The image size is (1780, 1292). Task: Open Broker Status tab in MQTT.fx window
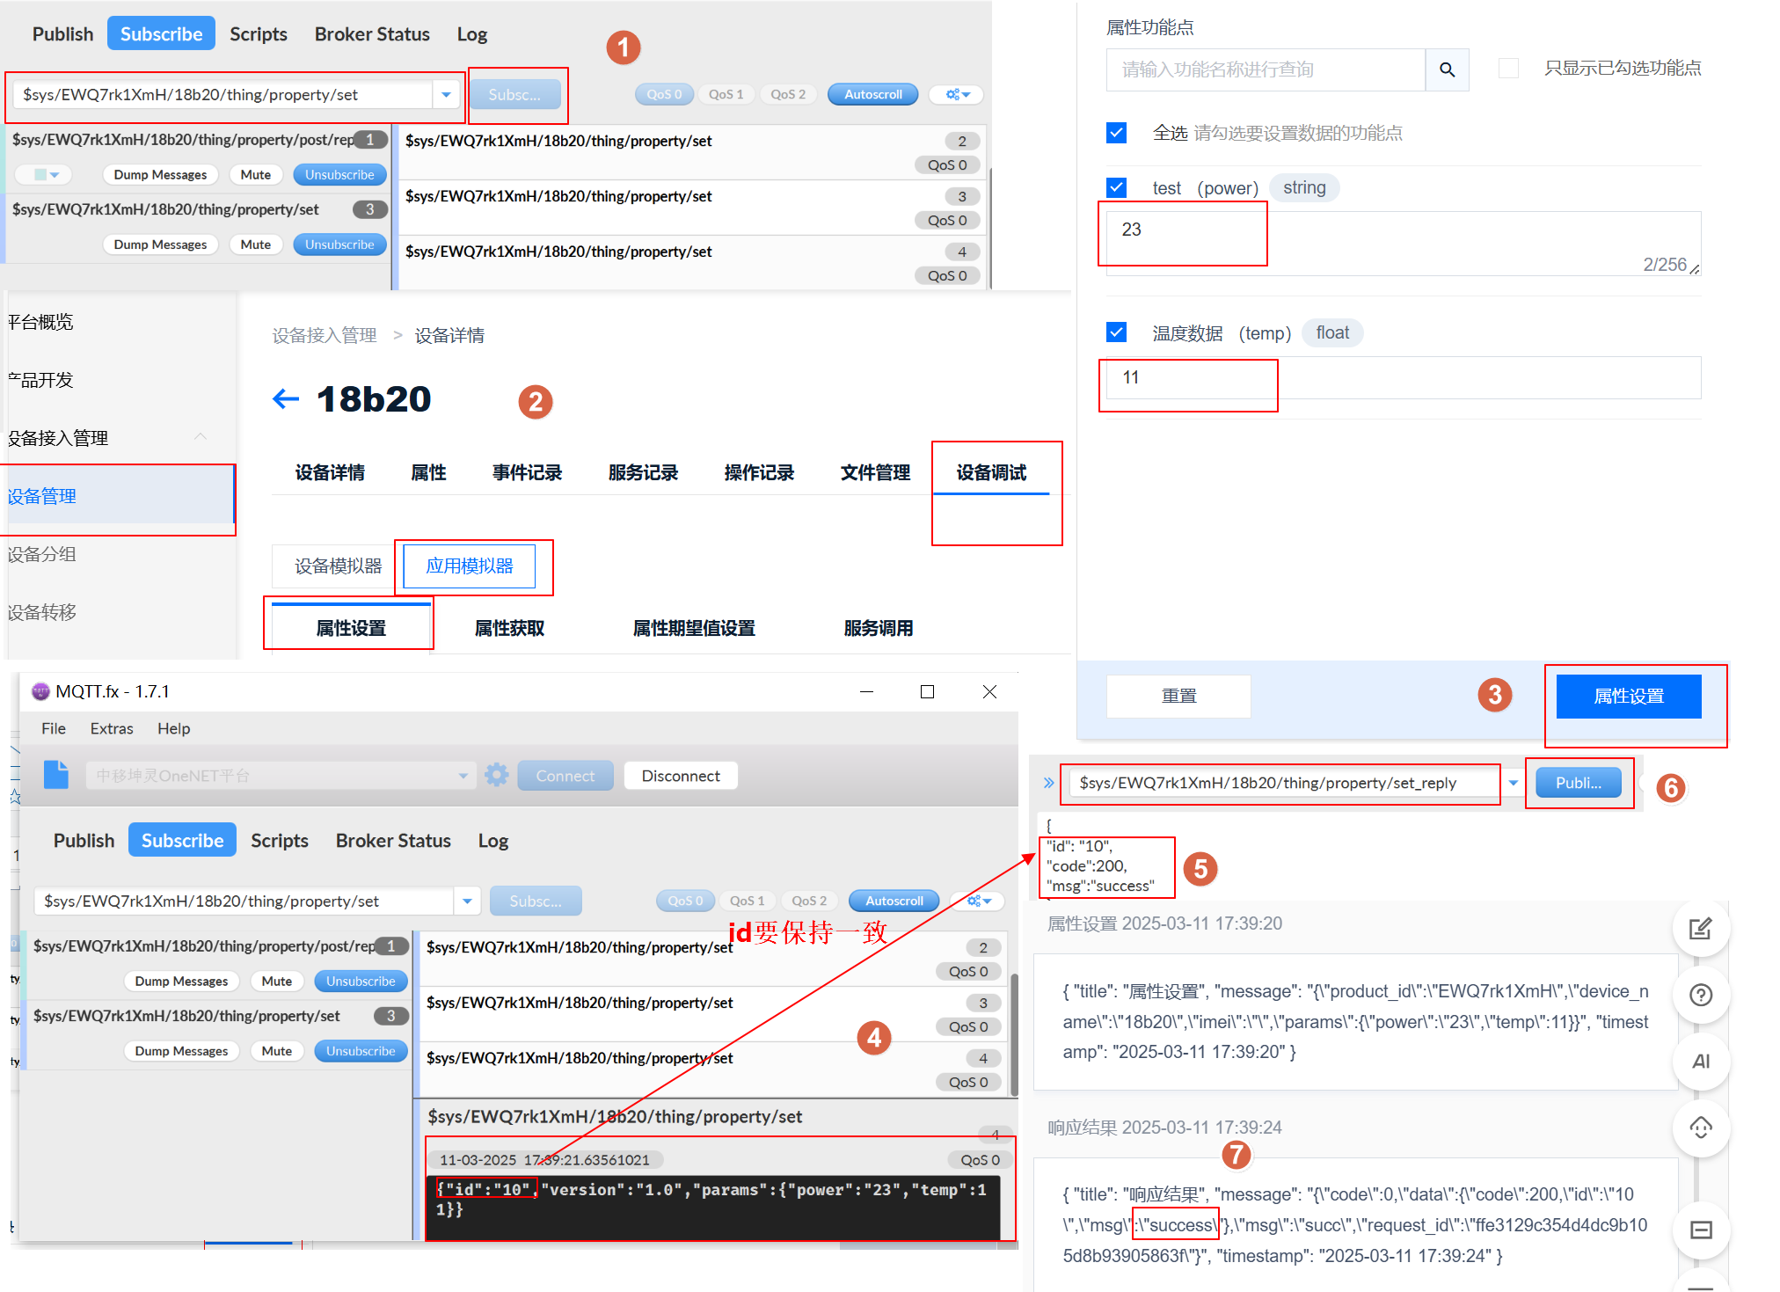(393, 840)
